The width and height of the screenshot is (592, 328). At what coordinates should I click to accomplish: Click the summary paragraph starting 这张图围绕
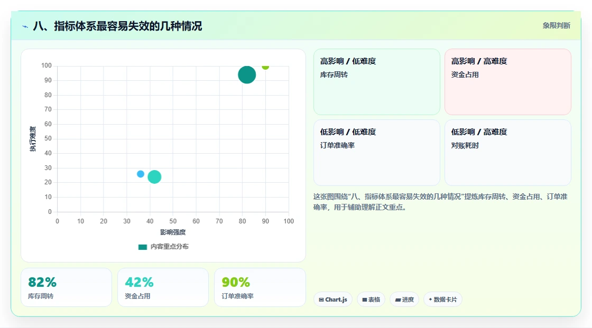click(440, 202)
